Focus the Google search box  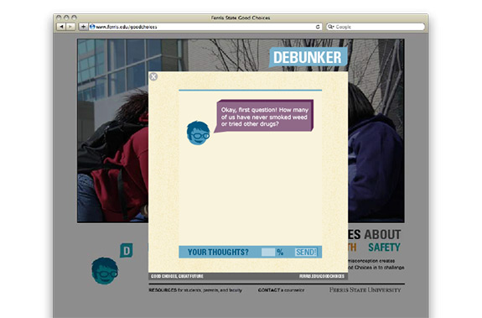[x=376, y=27]
